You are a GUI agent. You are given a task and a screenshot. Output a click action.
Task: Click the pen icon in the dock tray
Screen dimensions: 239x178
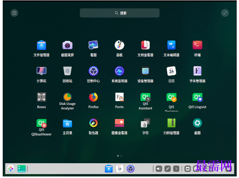coord(168,169)
